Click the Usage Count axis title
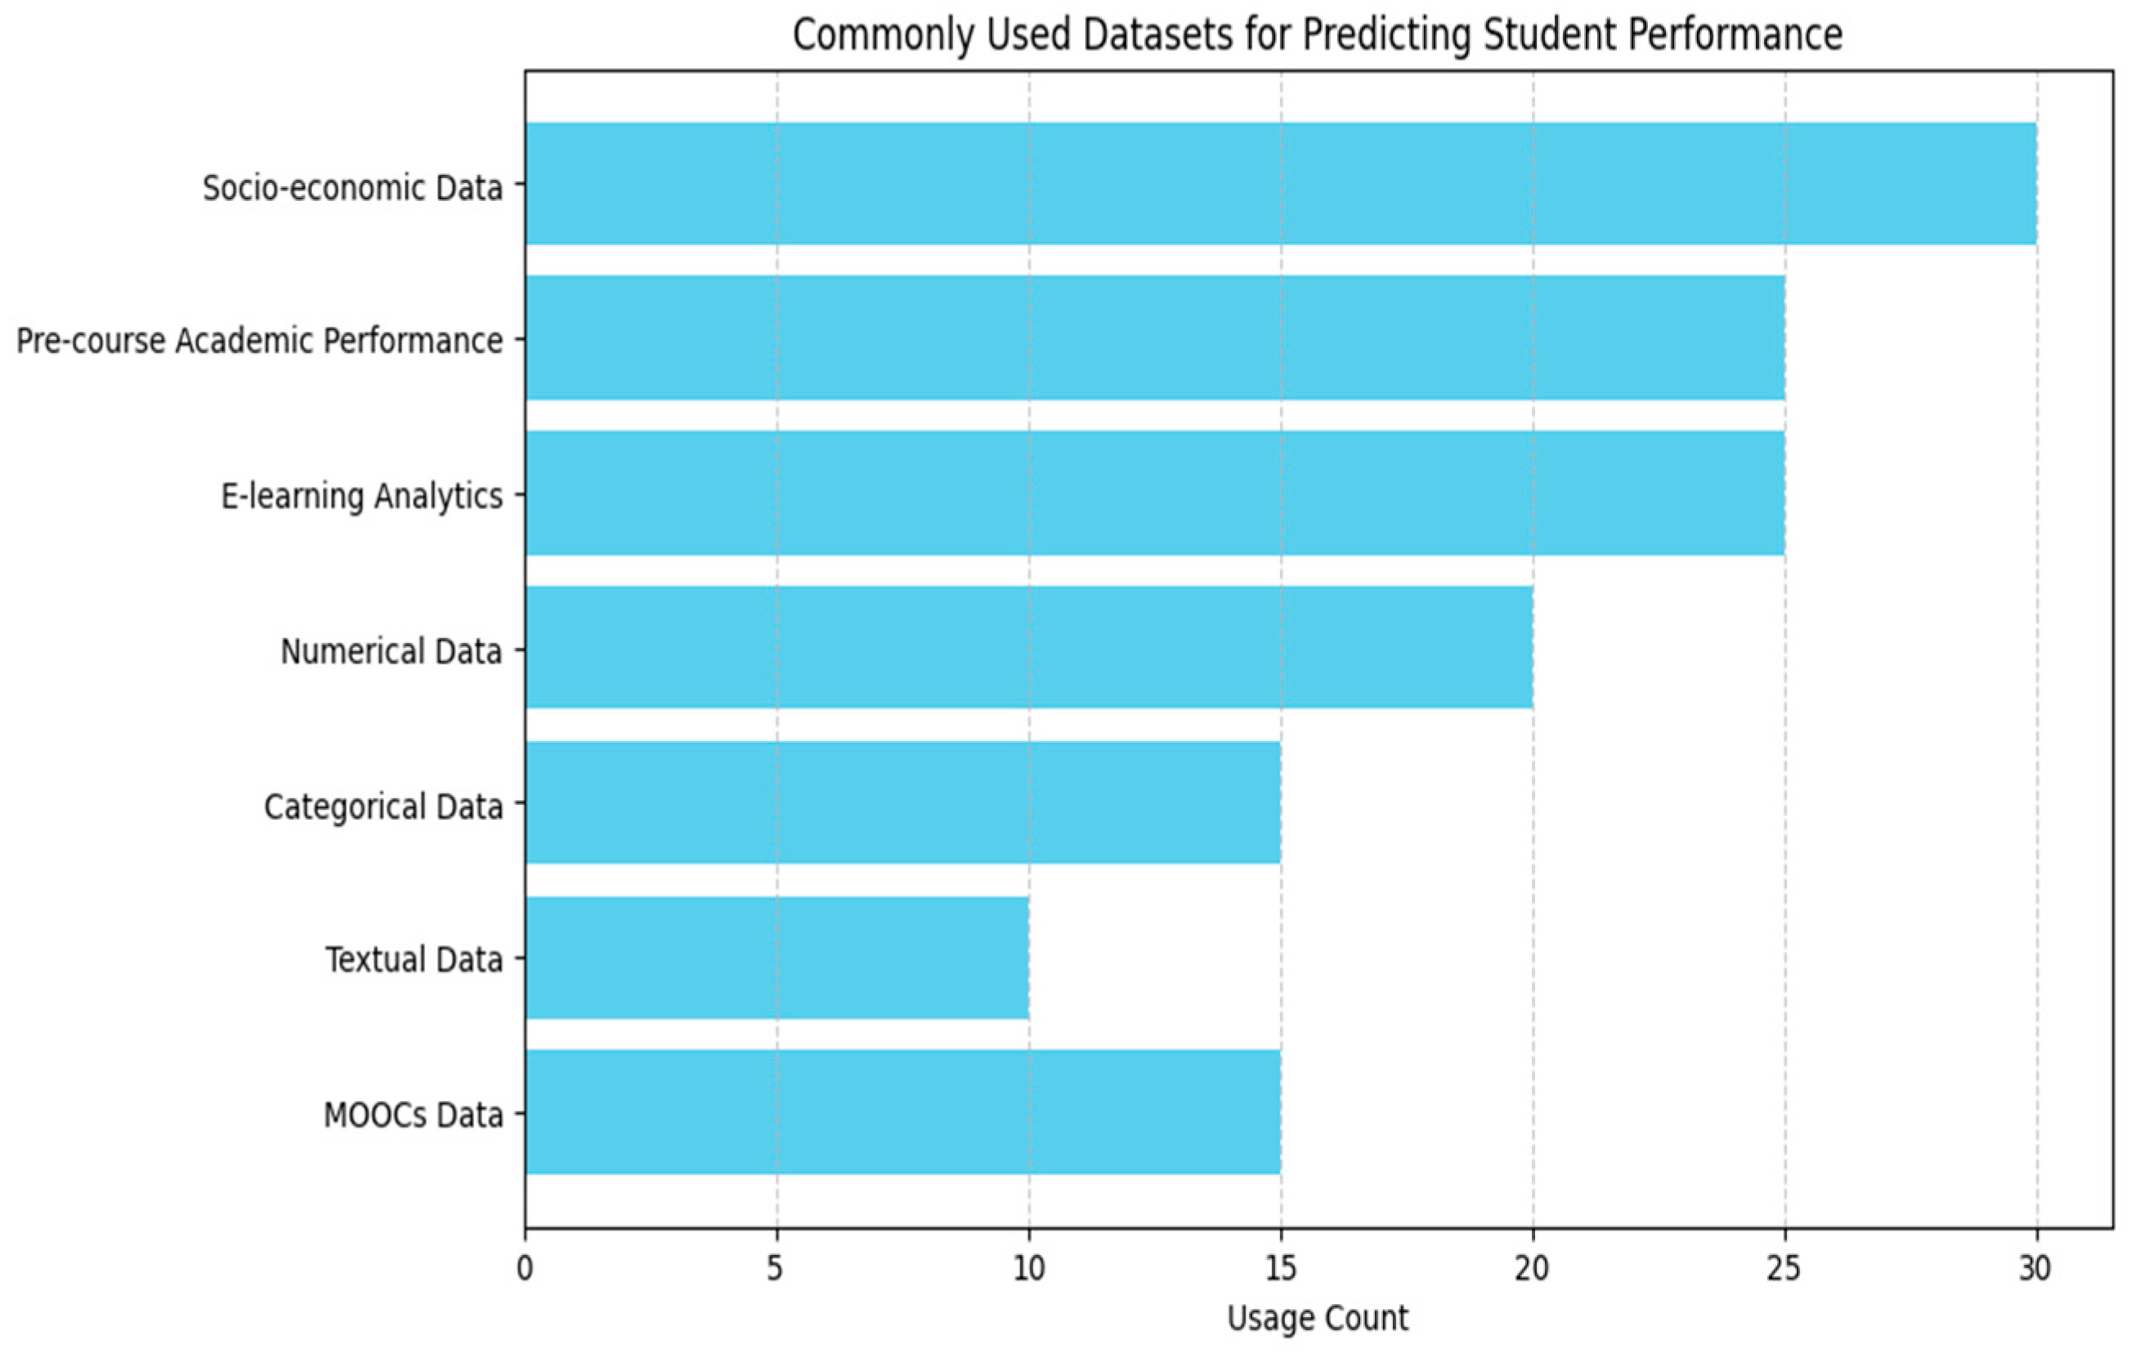 [1317, 1318]
